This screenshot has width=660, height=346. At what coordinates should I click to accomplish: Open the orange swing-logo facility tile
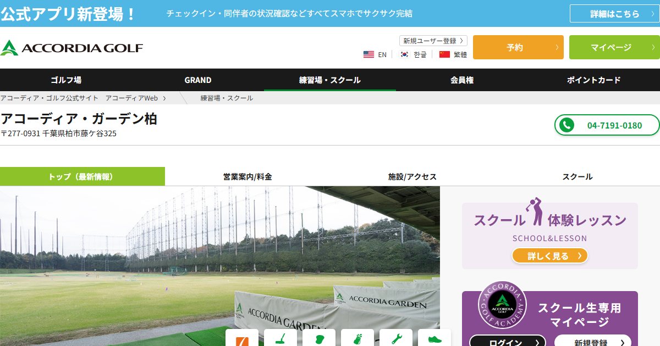pos(242,338)
